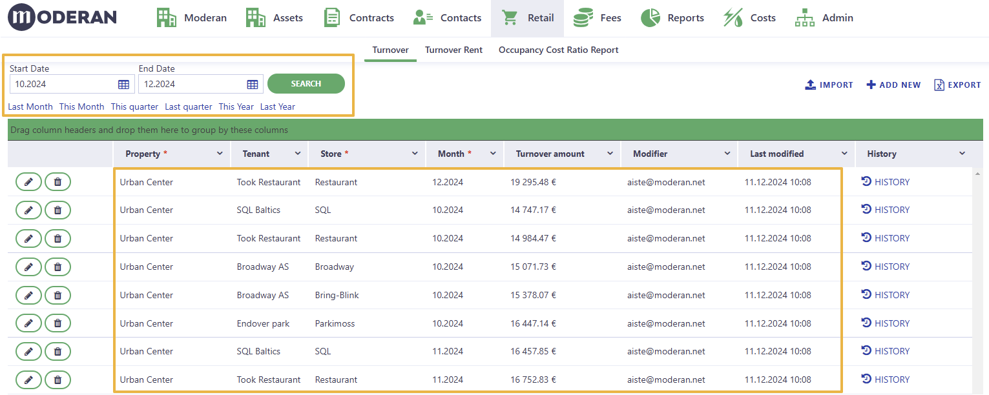The height and width of the screenshot is (395, 989).
Task: Switch to the Turnover tab
Action: point(390,50)
